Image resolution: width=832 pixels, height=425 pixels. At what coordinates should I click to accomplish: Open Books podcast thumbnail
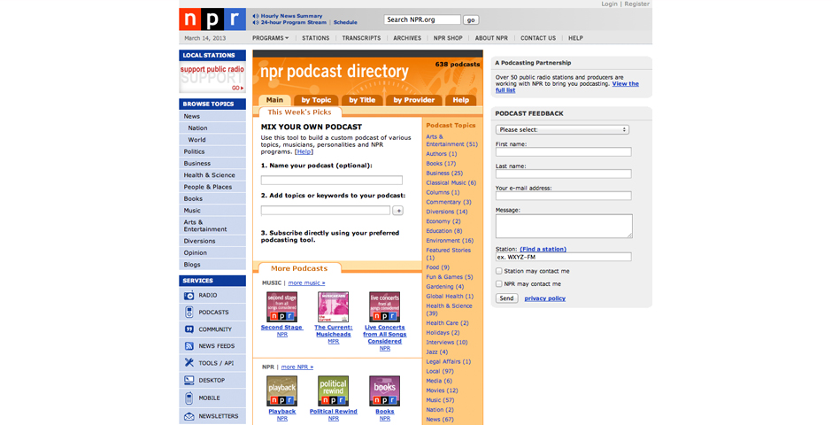pos(385,391)
